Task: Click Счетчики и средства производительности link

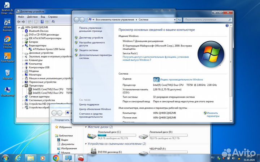Action: (91, 116)
